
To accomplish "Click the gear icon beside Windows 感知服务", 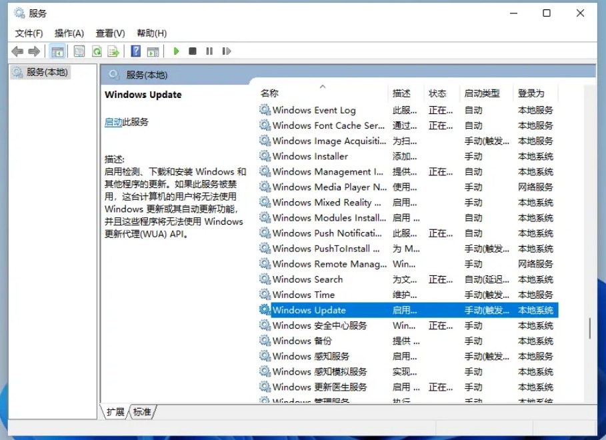I will (x=265, y=356).
